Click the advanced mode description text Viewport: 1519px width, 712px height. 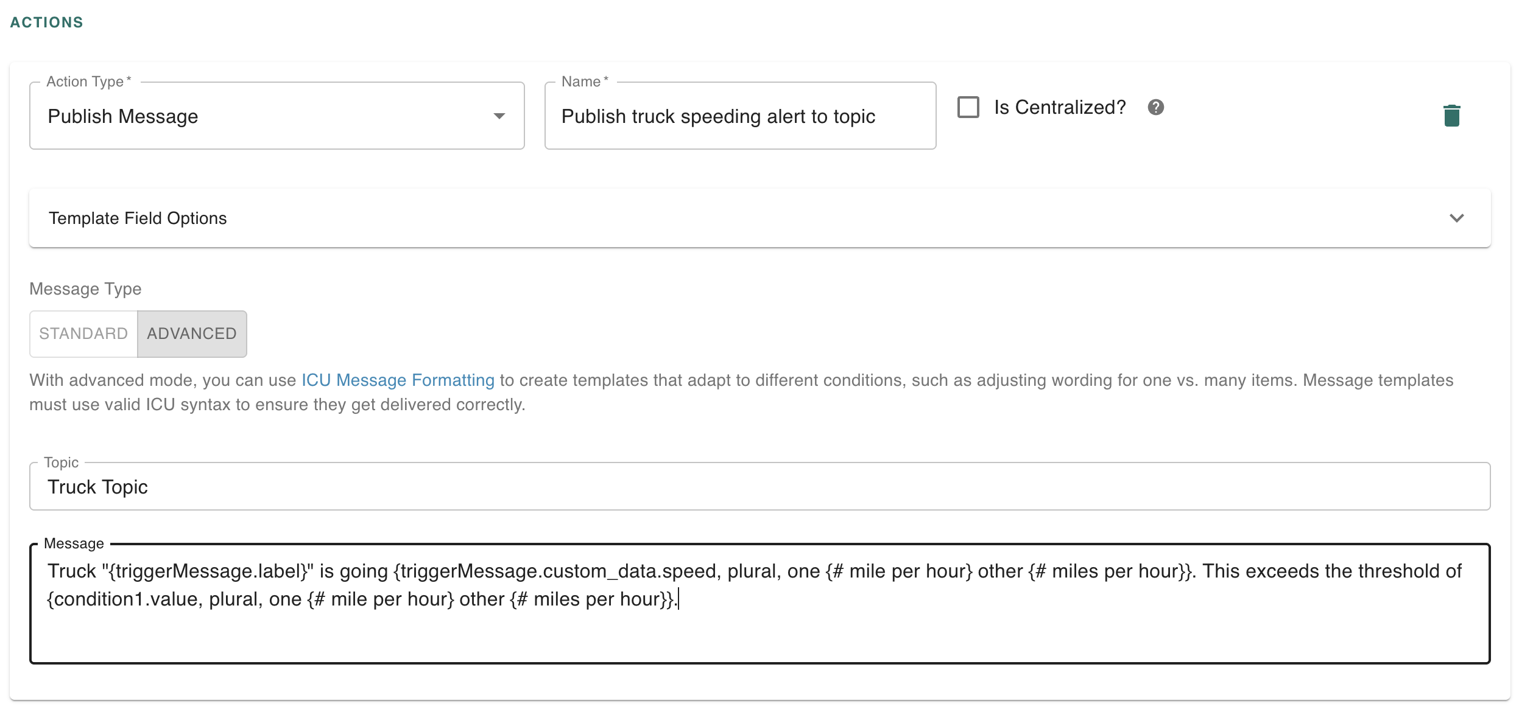[914, 381]
